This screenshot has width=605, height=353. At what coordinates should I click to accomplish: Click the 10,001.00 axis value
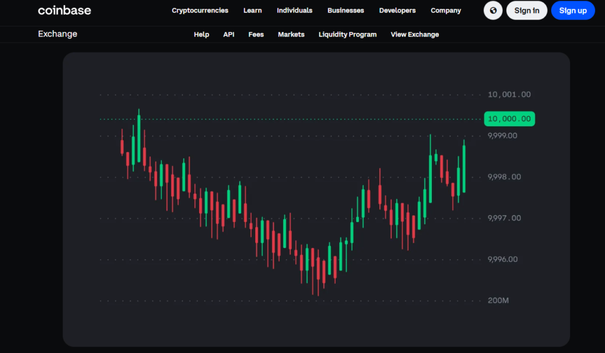[x=509, y=94]
